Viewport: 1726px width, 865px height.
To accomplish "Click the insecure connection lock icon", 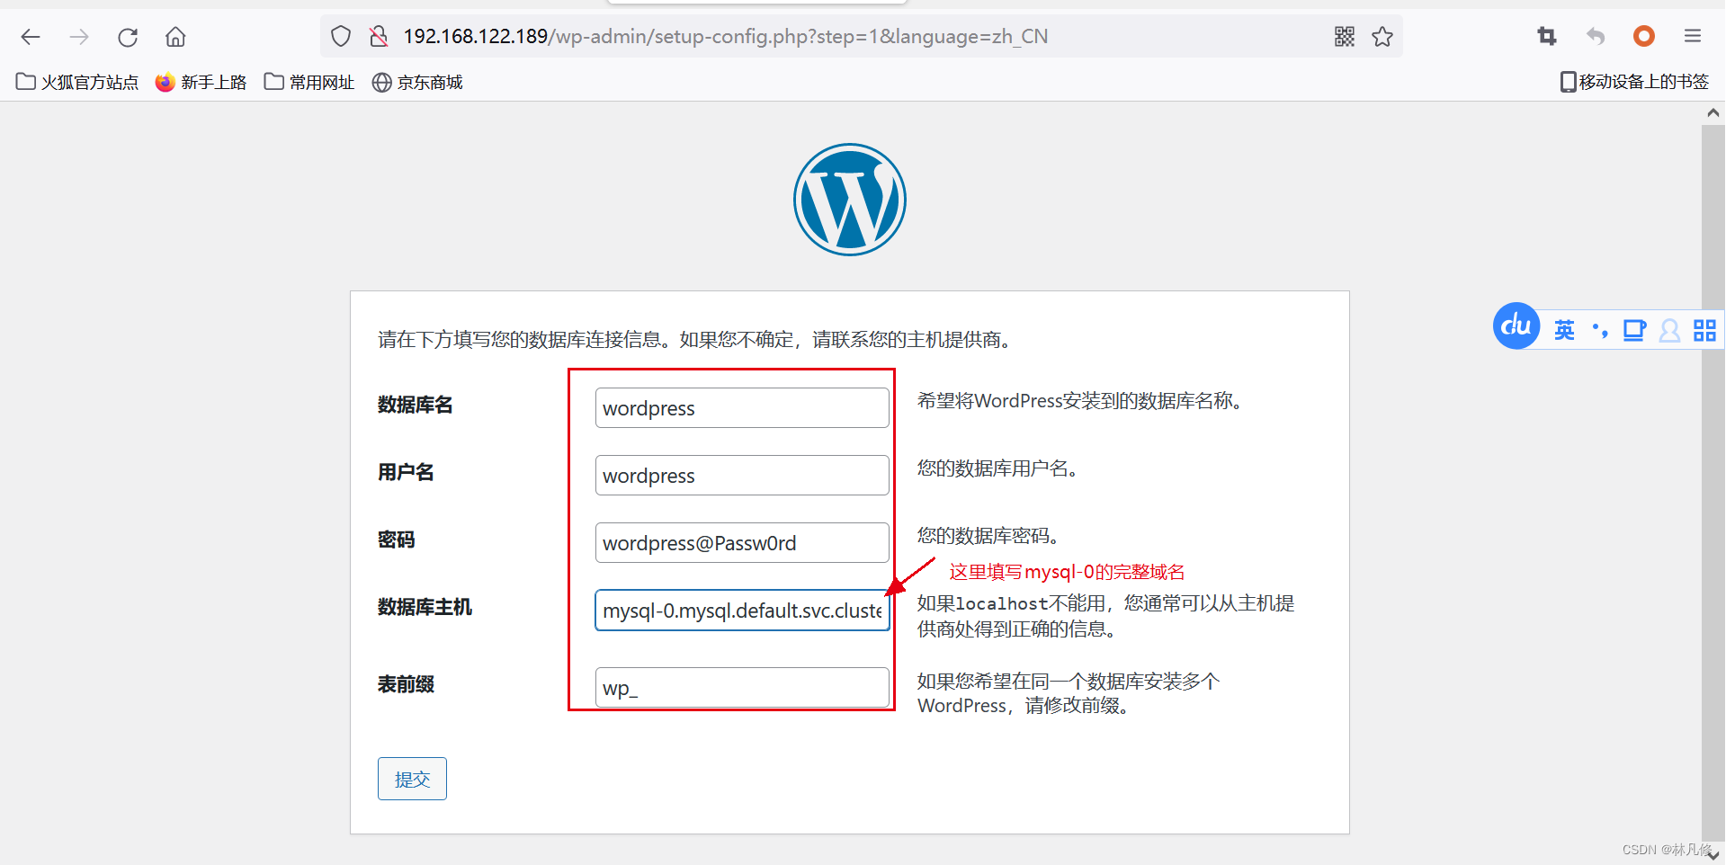I will point(379,37).
